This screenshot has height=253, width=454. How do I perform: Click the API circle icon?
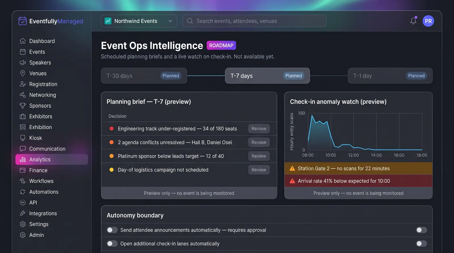point(23,203)
